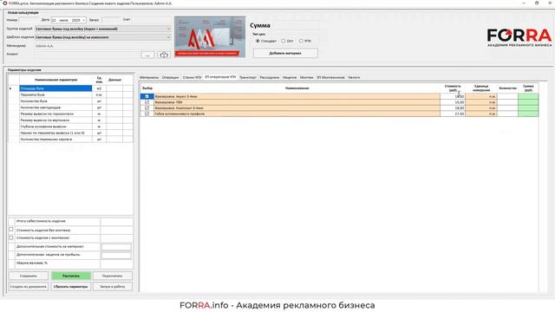Image resolution: width=555 pixels, height=312 pixels.
Task: Click the client card icon button
Action: [164, 55]
